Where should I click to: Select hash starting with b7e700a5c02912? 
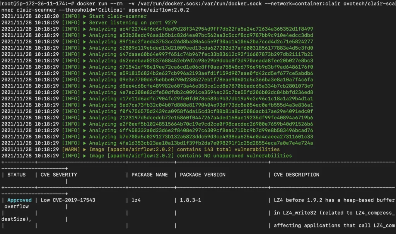pyautogui.click(x=216, y=137)
